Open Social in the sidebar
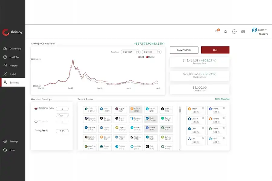The image size is (272, 181). tap(12, 74)
